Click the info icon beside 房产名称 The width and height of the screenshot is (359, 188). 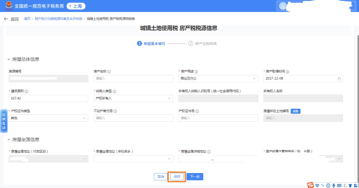coord(109,72)
